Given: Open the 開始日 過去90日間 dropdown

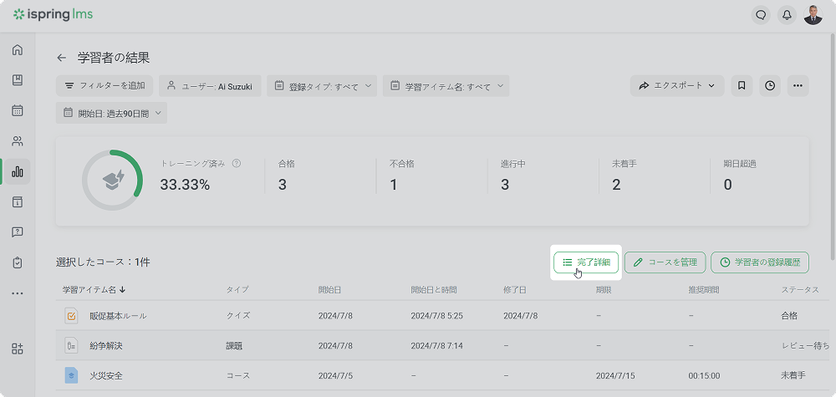Looking at the screenshot, I should tap(111, 113).
